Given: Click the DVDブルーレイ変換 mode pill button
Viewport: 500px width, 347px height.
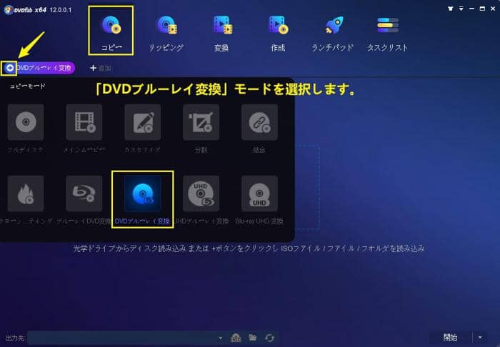Looking at the screenshot, I should coord(44,68).
